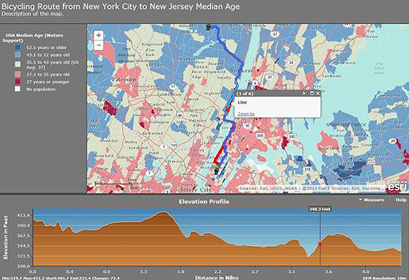Zoom in the map with plus button

99,35
